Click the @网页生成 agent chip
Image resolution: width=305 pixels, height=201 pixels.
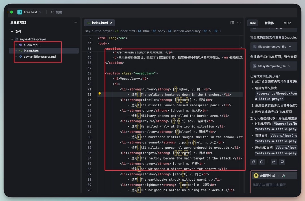(265, 176)
